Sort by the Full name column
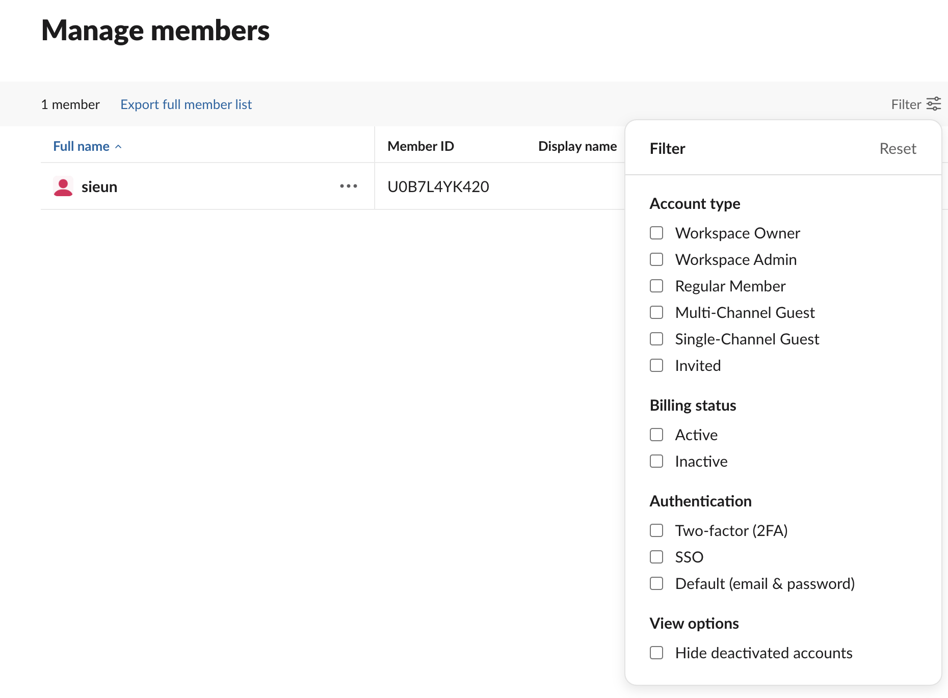Viewport: 948px width, 698px height. click(x=81, y=146)
